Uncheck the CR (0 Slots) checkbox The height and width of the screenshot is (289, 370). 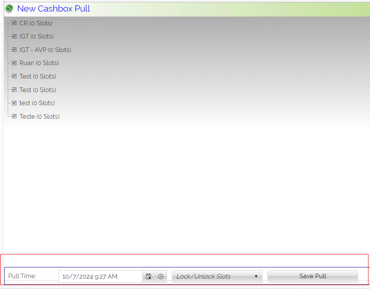[14, 23]
